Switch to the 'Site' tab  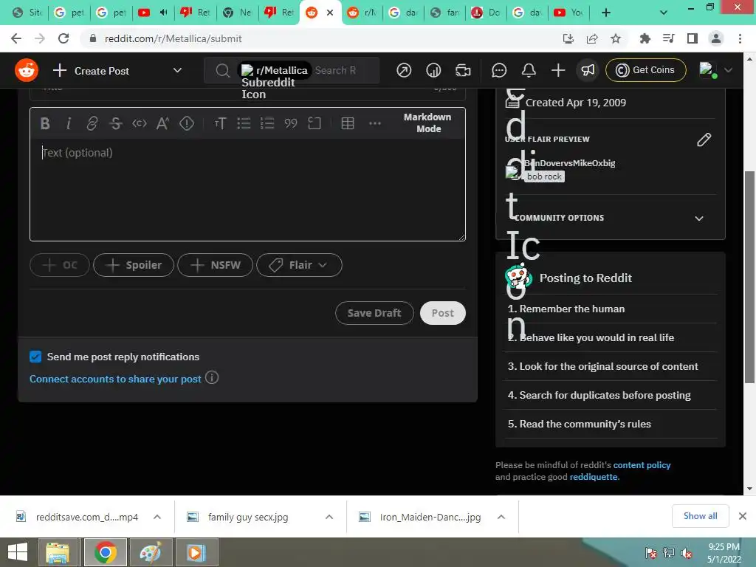28,13
